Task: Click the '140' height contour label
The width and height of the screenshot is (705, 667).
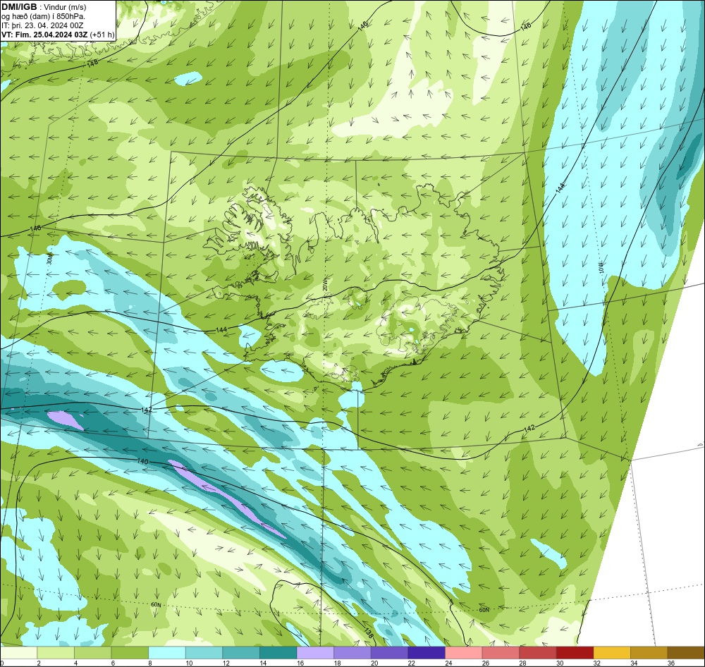Action: coord(142,461)
